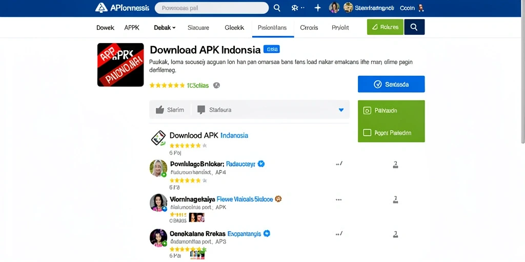Click the Oenokalana Rrekas reviewer name
525x262 pixels.
197,233
